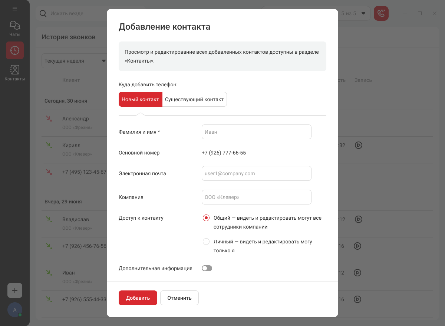Image resolution: width=445 pixels, height=326 pixels.
Task: Select the shared «Общий» contact access option
Action: click(x=206, y=218)
